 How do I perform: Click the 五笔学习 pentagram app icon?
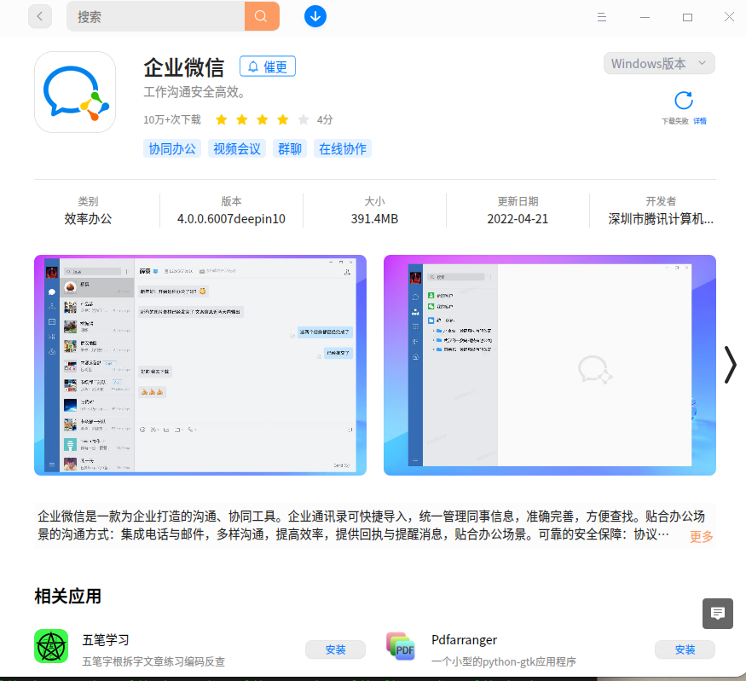pyautogui.click(x=51, y=646)
